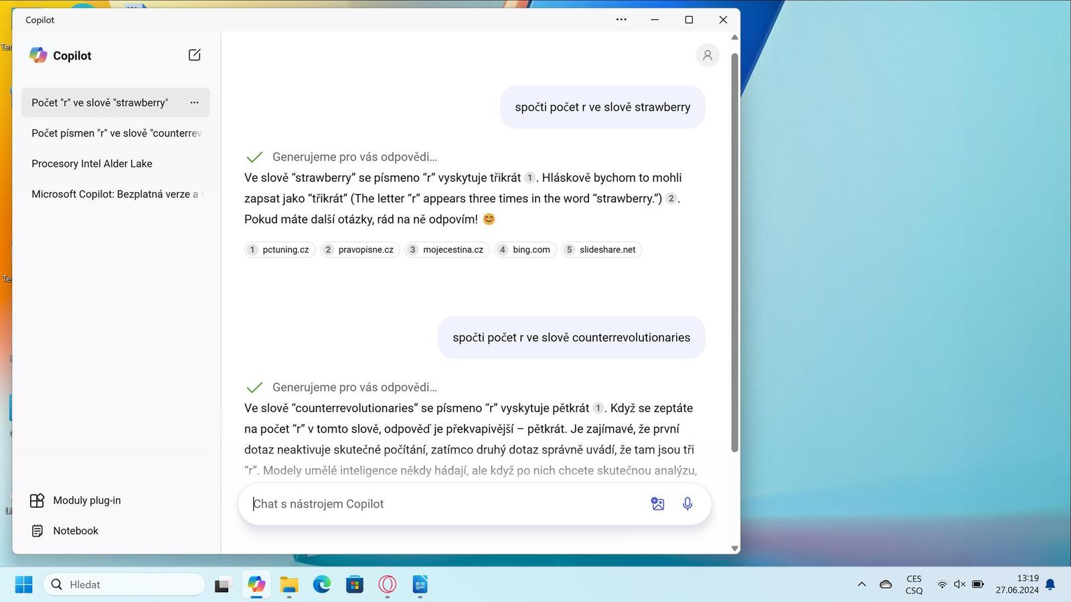The width and height of the screenshot is (1071, 602).
Task: Click the chat vertical scrollbar thumb
Action: click(734, 253)
